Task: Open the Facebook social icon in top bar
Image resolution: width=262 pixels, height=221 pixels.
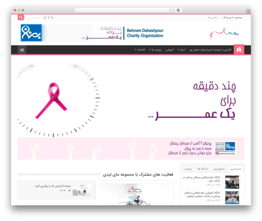Action: click(49, 18)
